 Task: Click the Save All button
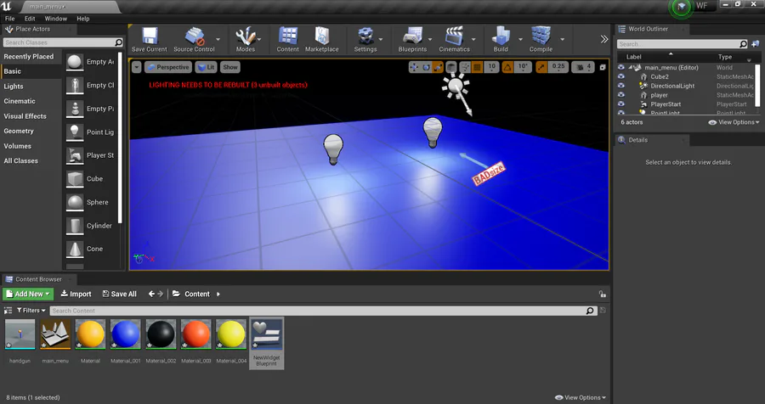coord(120,294)
